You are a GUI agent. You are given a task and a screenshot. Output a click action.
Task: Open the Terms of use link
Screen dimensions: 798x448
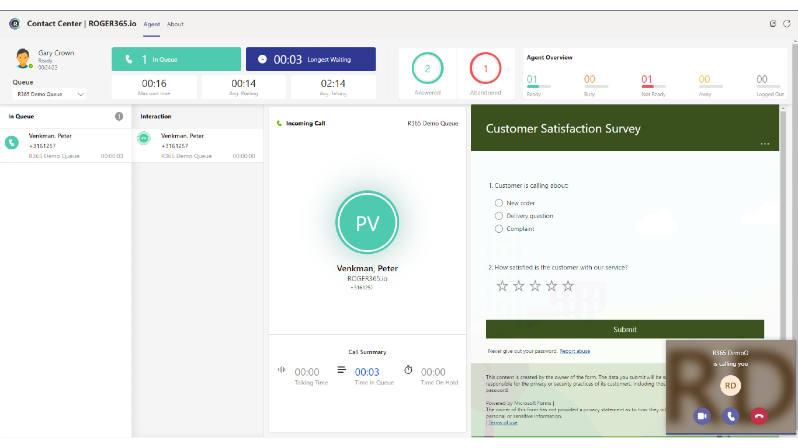(503, 422)
